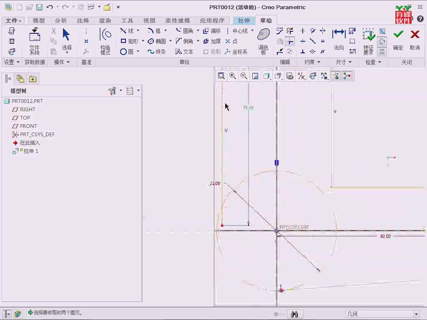Select the Text (文本) sketch tool
The width and height of the screenshot is (427, 320).
[184, 51]
